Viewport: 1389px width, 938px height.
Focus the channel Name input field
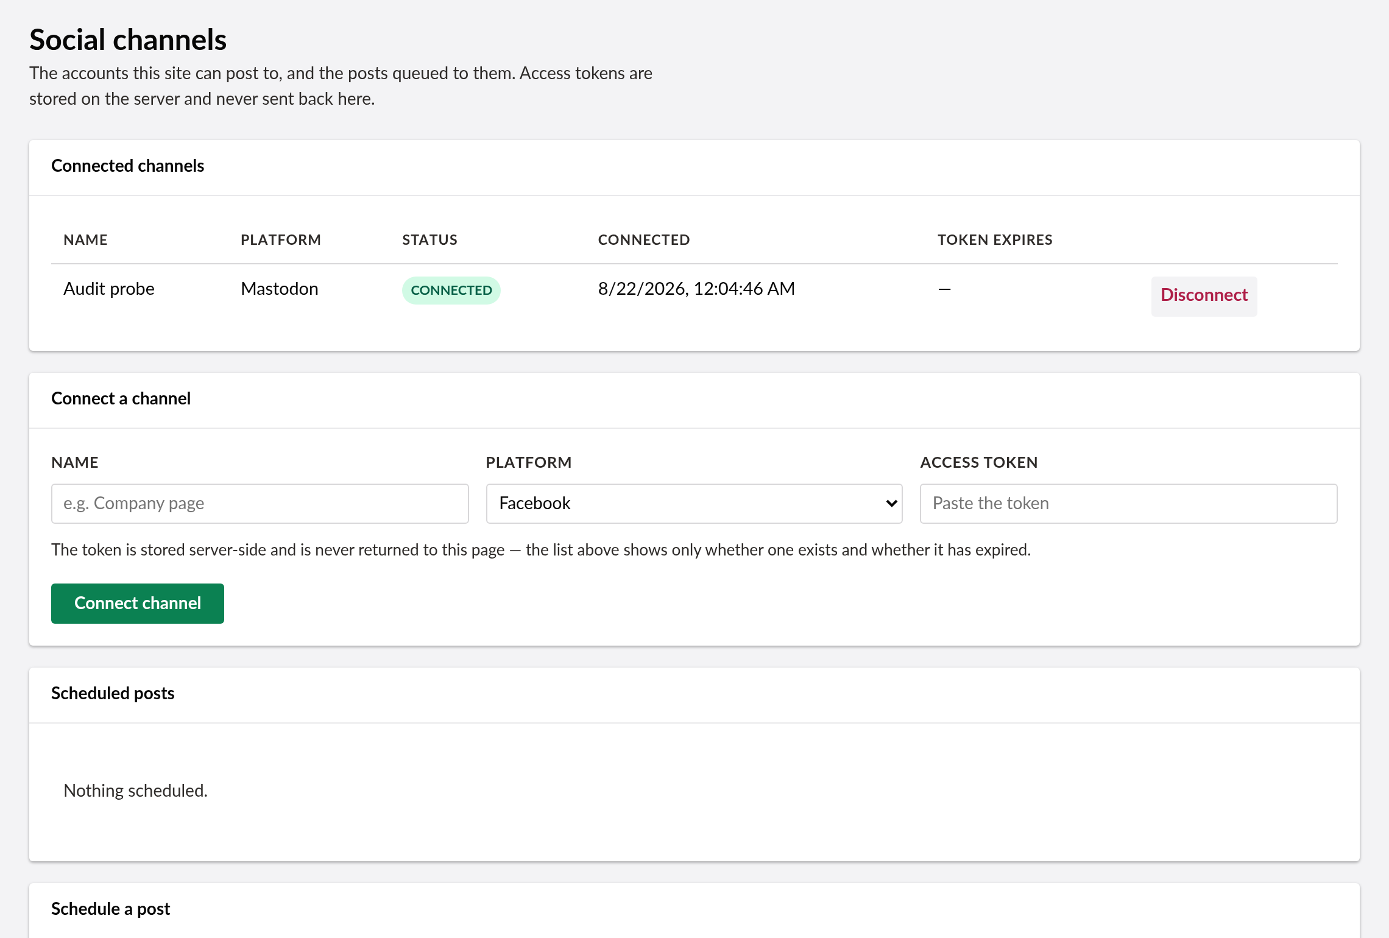click(260, 503)
